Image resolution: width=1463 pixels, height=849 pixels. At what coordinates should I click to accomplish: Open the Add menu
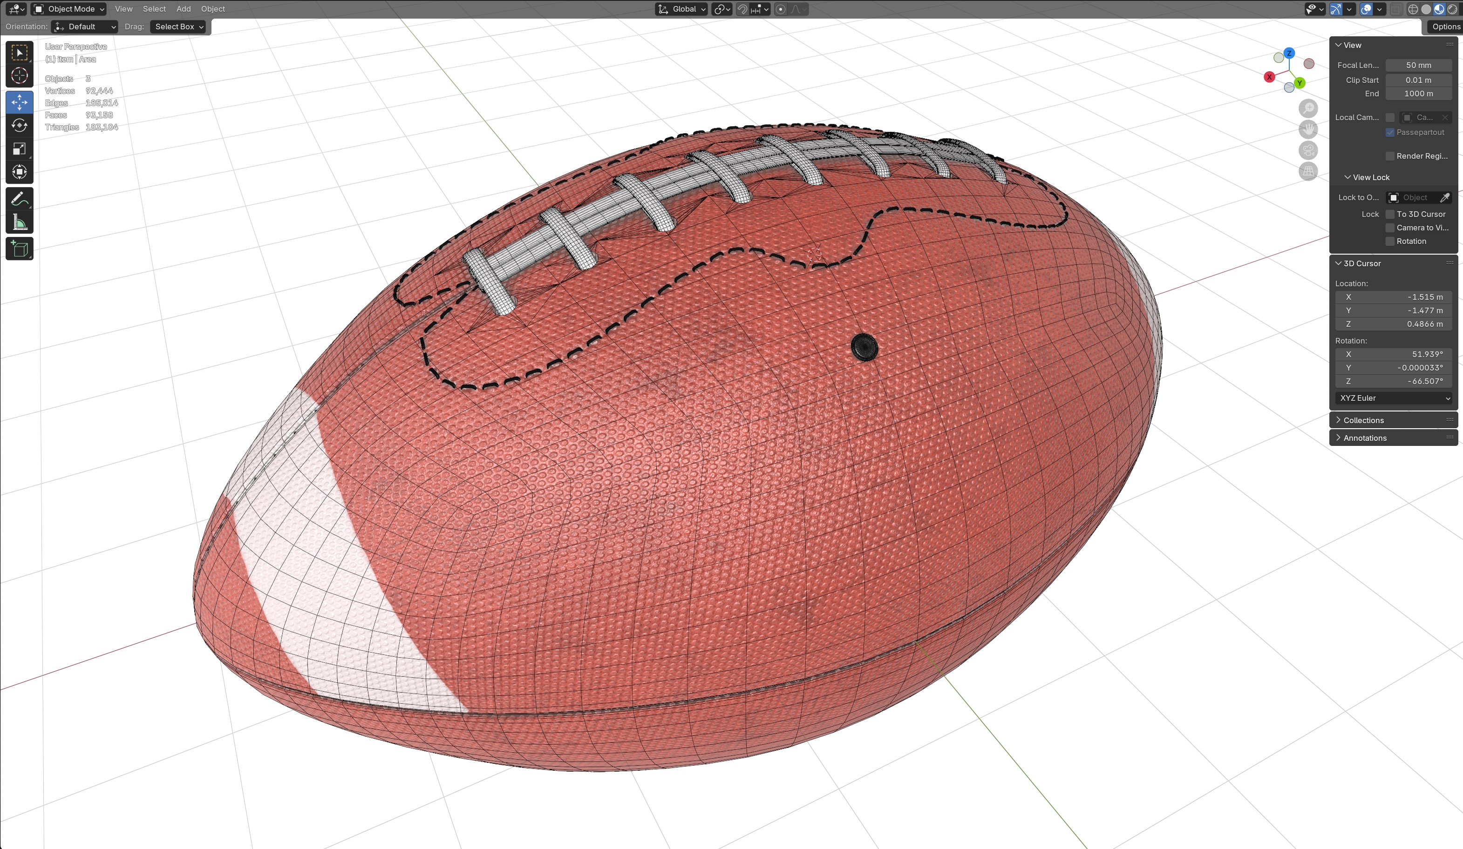[x=184, y=9]
